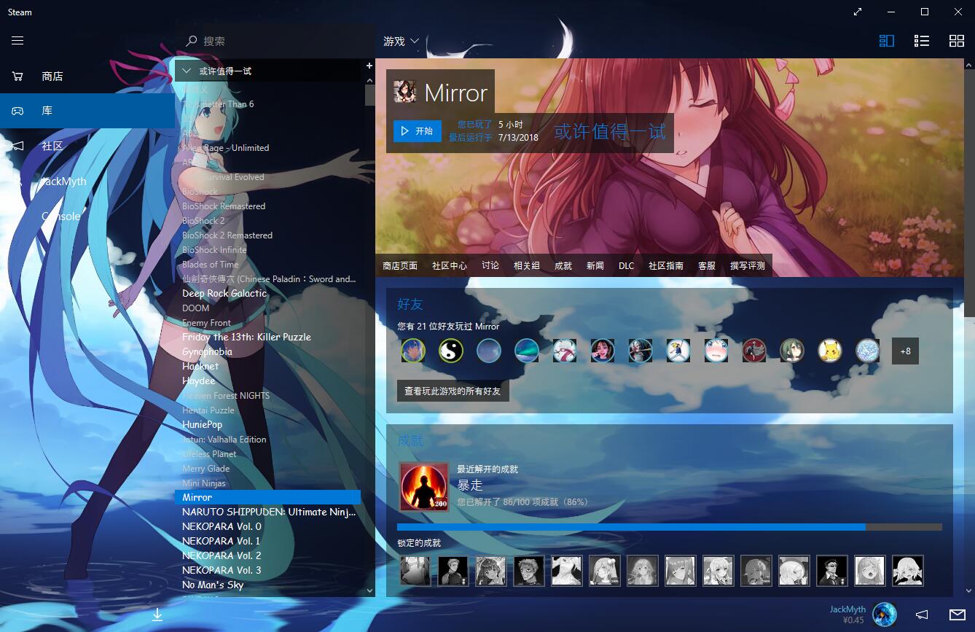Show the +8 additional friends
Image resolution: width=975 pixels, height=632 pixels.
[905, 351]
